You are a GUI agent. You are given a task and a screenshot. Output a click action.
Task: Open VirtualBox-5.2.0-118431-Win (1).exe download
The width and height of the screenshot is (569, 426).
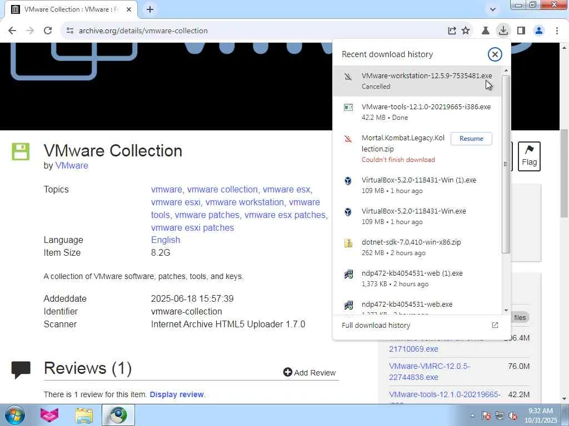tap(417, 185)
